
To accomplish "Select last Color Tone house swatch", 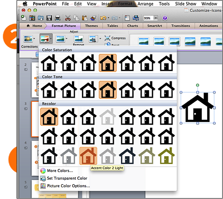I will click(166, 90).
